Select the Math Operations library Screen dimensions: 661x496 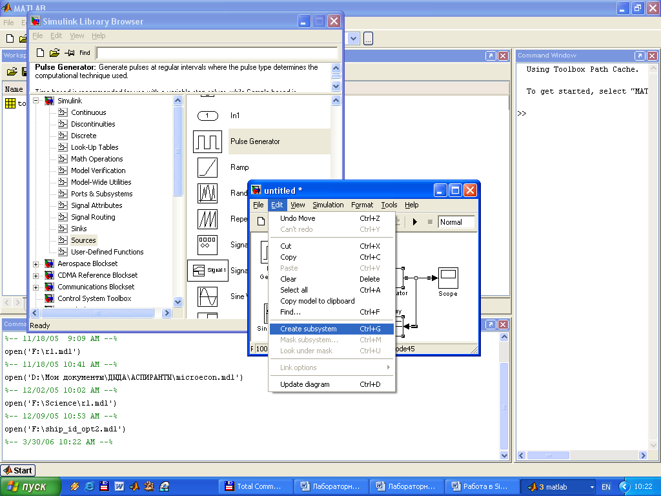[x=97, y=159]
